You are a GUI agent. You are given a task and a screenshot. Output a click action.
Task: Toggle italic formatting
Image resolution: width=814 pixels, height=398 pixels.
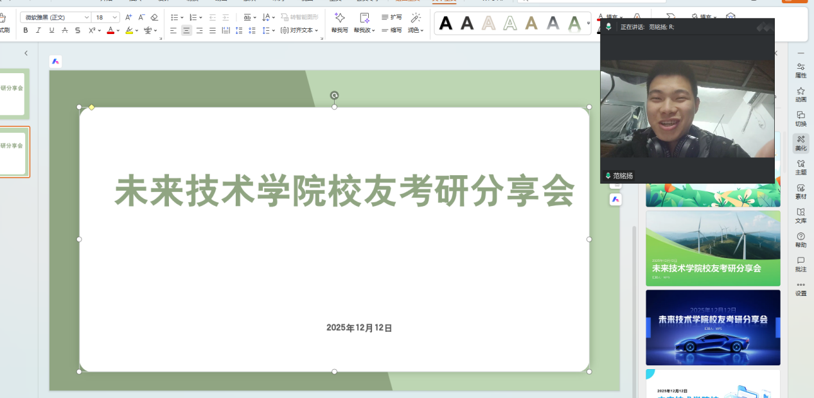pyautogui.click(x=39, y=30)
